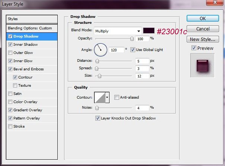Uncheck Layer Knocks Out Drop Shadow

pos(98,118)
